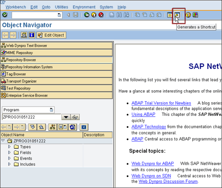The width and height of the screenshot is (222, 188).
Task: Click the Expand All Nodes icon
Action: [32, 127]
